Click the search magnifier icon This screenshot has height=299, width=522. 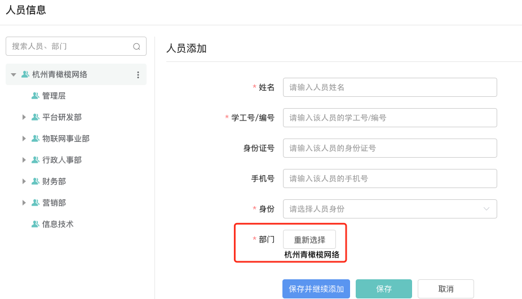click(136, 47)
